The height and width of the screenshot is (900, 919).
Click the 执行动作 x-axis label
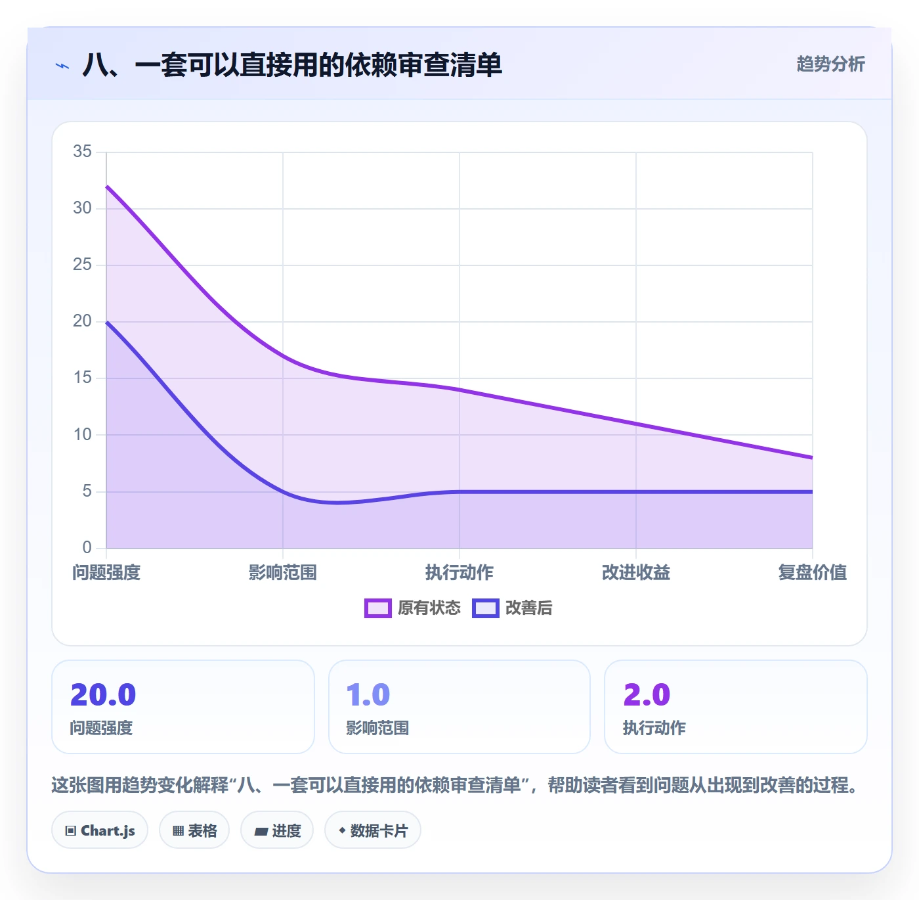460,573
